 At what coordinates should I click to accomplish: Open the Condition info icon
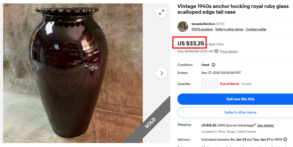pyautogui.click(x=213, y=65)
